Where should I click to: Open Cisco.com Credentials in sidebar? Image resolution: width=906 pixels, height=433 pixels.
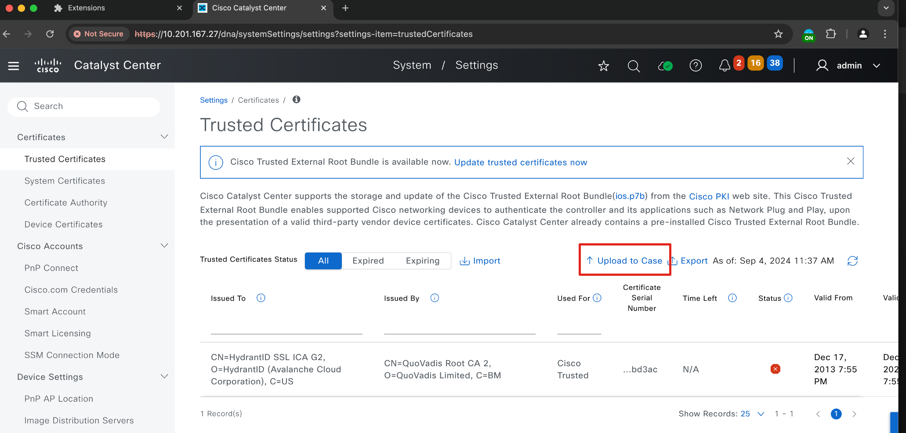tap(71, 290)
